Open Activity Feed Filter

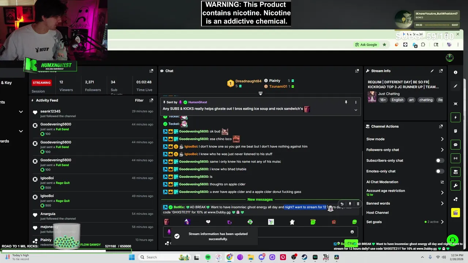139,100
